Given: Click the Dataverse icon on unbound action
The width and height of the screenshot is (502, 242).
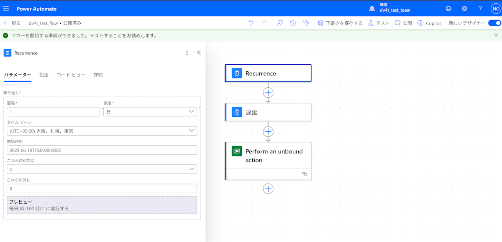Looking at the screenshot, I should pyautogui.click(x=237, y=151).
